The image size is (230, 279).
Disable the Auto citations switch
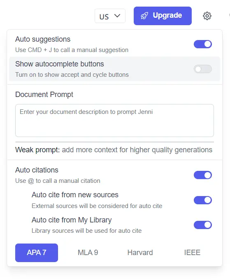tap(203, 175)
